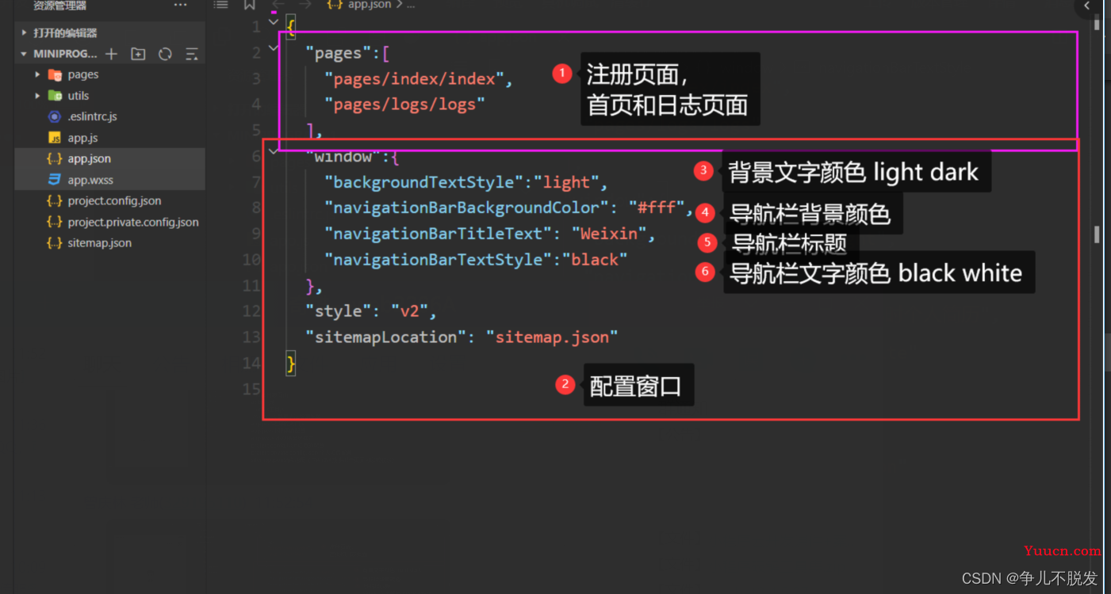1111x594 pixels.
Task: Click the "Weixin" title value
Action: [609, 234]
